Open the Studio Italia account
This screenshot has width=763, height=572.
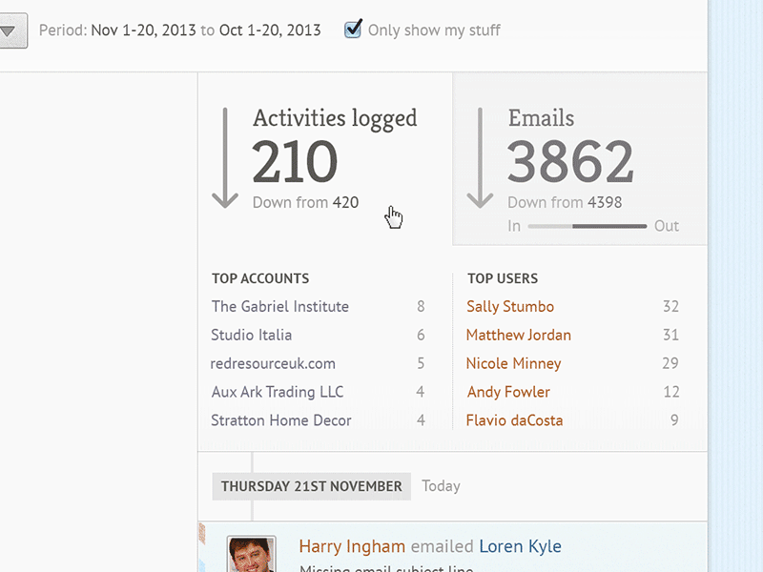point(251,336)
